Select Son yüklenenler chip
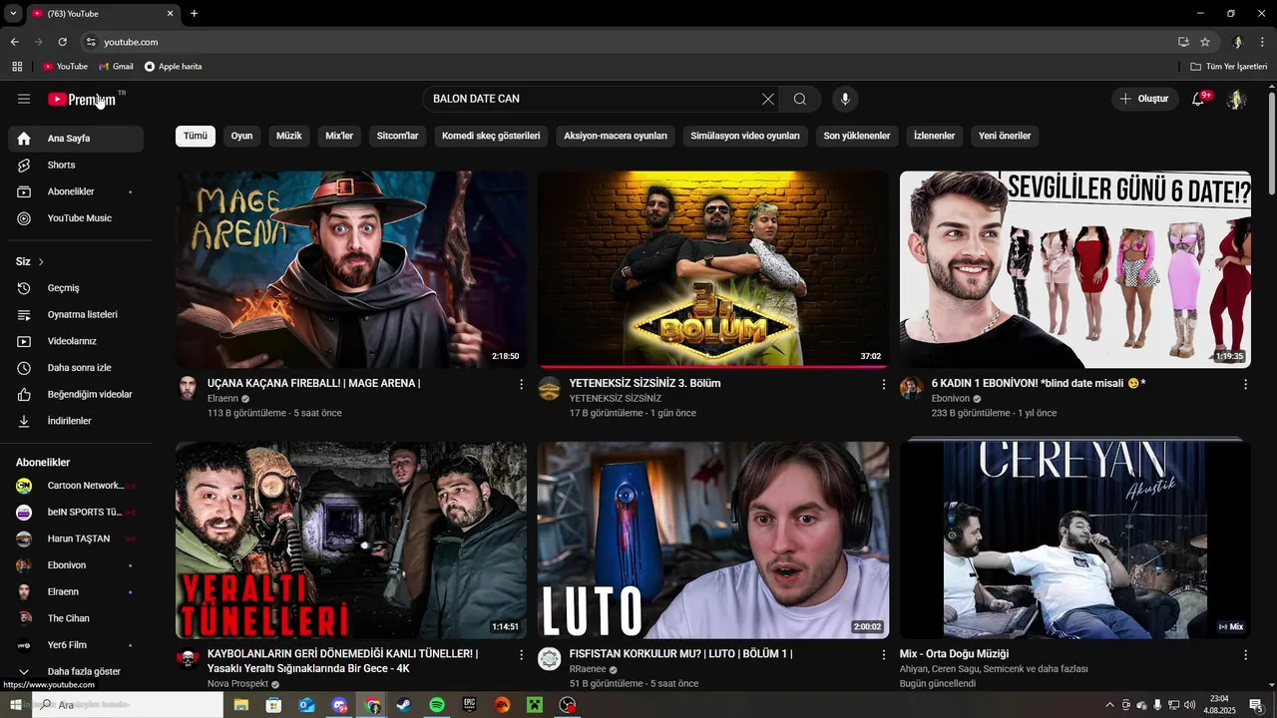Image resolution: width=1277 pixels, height=718 pixels. [x=857, y=136]
